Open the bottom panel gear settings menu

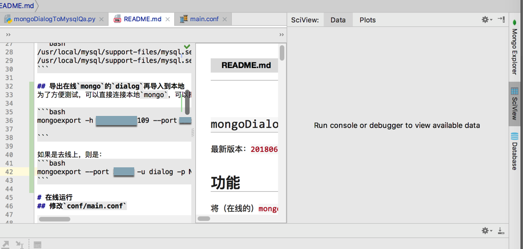pyautogui.click(x=486, y=231)
